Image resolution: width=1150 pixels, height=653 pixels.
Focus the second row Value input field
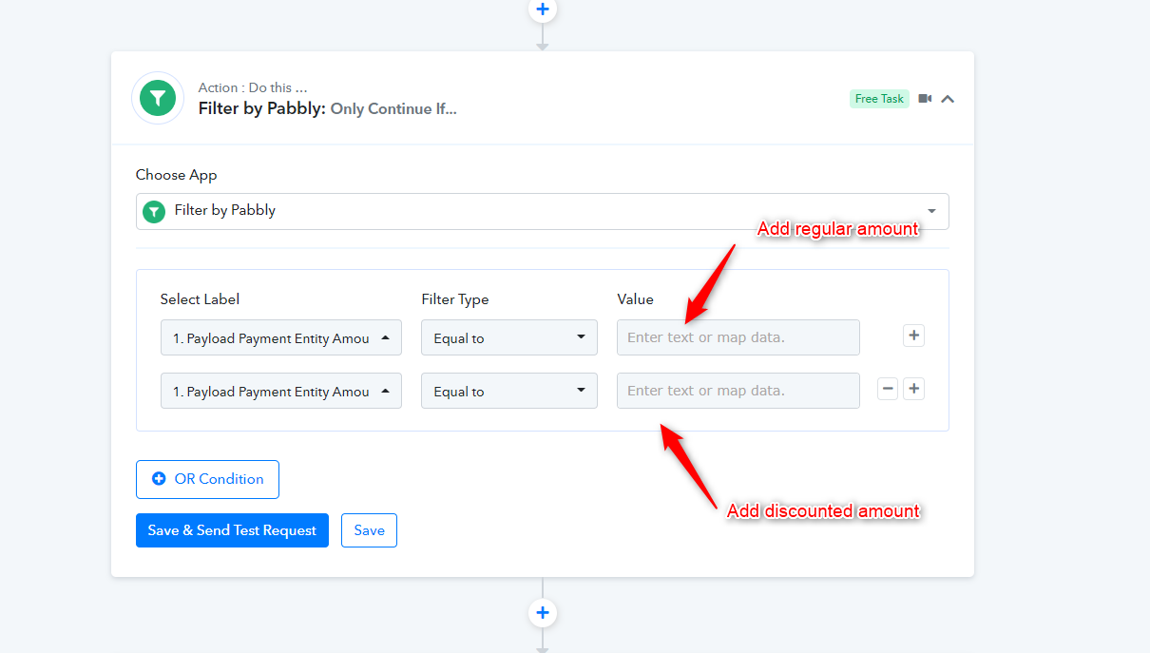tap(738, 391)
